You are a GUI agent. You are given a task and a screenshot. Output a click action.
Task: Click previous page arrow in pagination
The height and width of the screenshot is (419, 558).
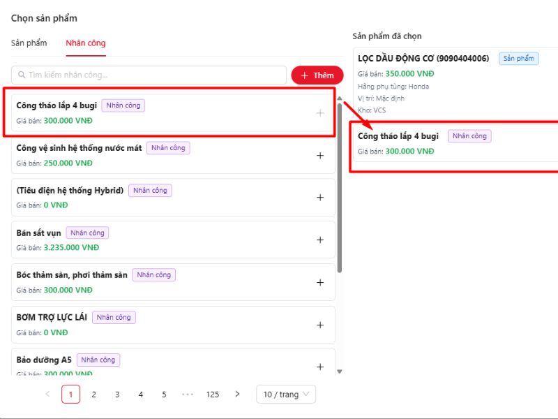point(47,395)
